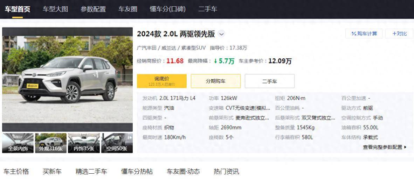Open the 车型首页 tab
The height and width of the screenshot is (181, 414).
(x=18, y=9)
